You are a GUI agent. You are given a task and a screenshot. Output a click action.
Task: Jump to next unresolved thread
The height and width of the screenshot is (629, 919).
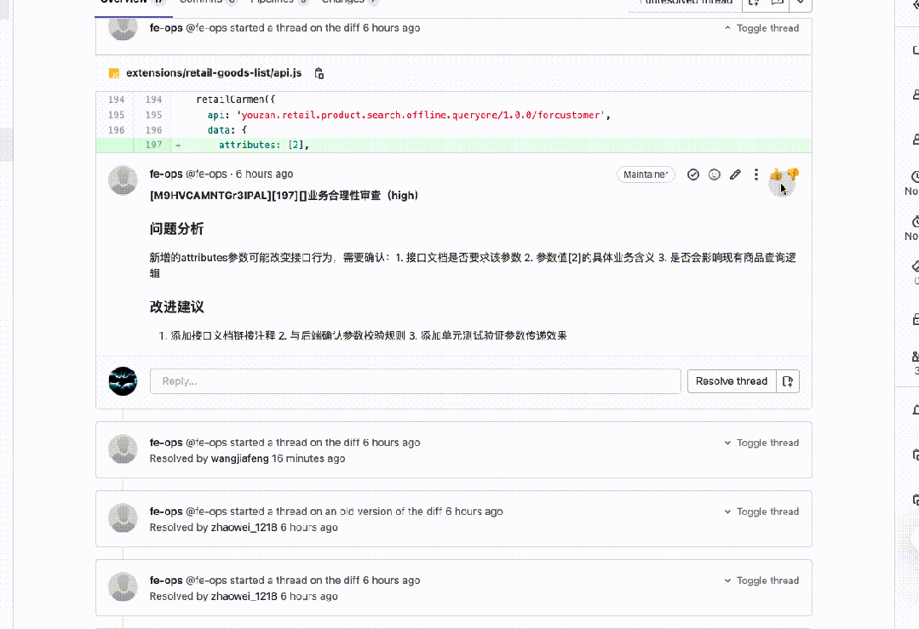[x=754, y=3]
